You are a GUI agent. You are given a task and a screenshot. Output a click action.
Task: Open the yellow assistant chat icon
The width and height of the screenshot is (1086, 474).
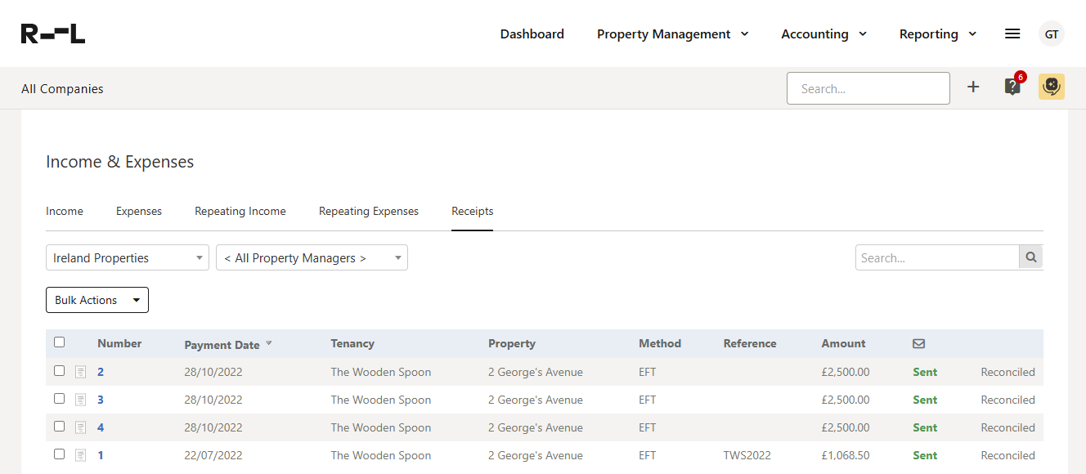[x=1052, y=87]
